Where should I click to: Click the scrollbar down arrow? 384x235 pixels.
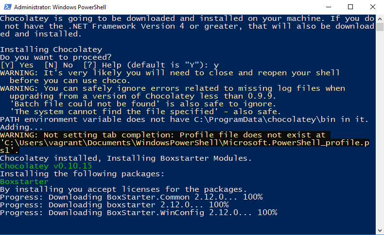[x=380, y=230]
